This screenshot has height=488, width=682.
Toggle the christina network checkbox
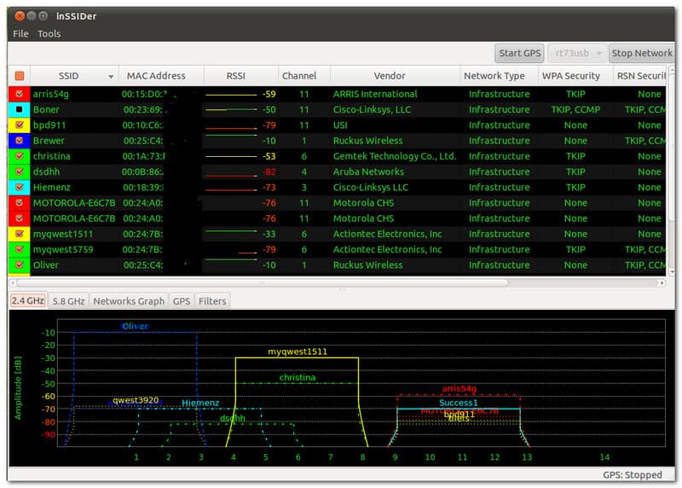click(19, 157)
